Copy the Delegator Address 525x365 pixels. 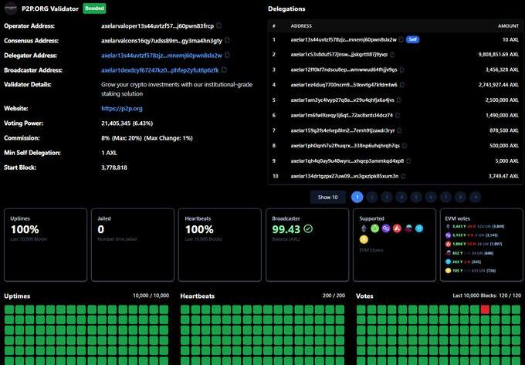click(x=227, y=55)
